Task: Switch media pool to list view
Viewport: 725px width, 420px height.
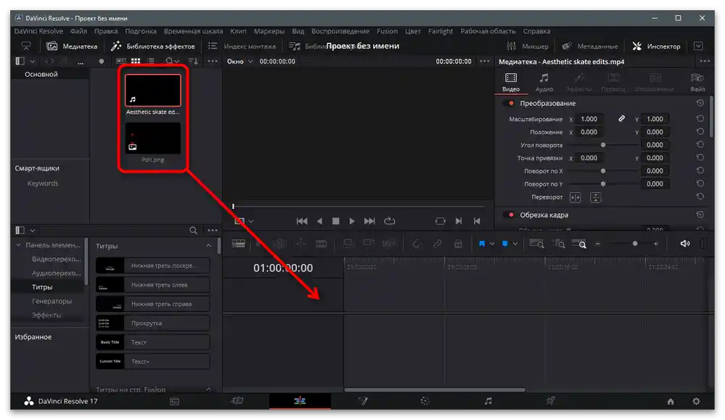Action: [150, 61]
